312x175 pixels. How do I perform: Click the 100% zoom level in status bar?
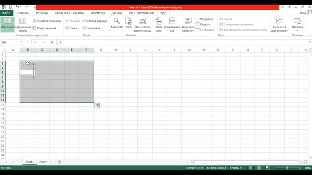308,168
